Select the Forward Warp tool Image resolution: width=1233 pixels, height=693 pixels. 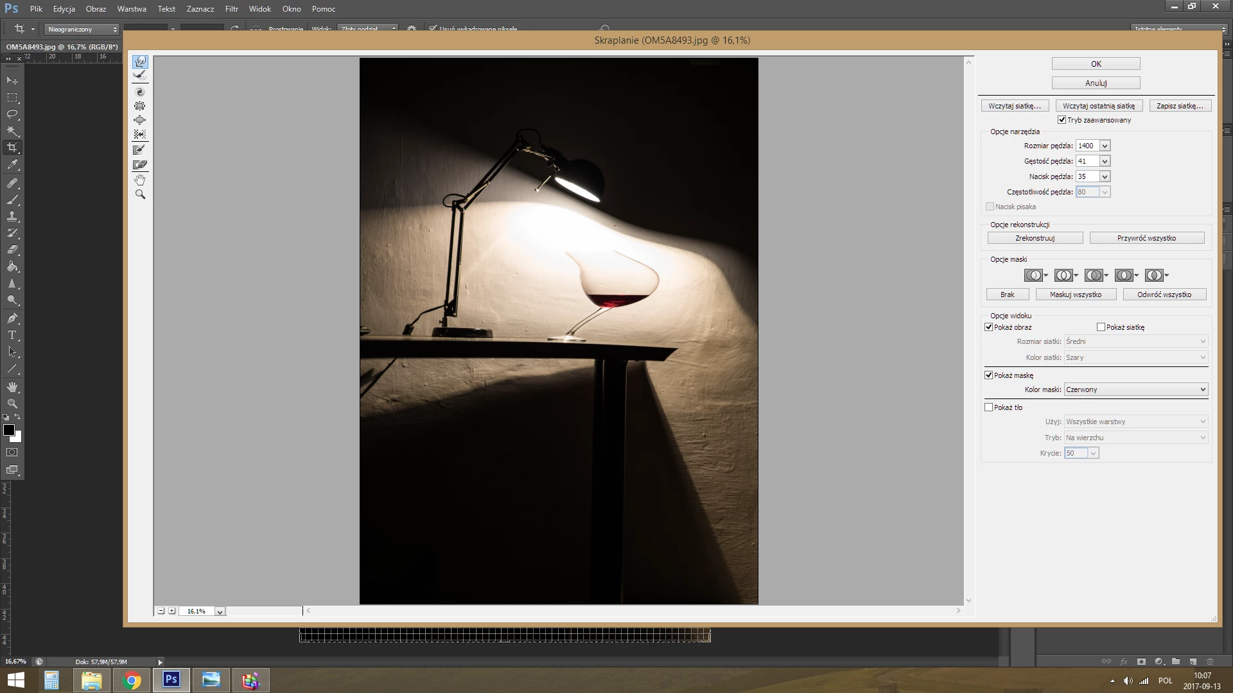(140, 62)
